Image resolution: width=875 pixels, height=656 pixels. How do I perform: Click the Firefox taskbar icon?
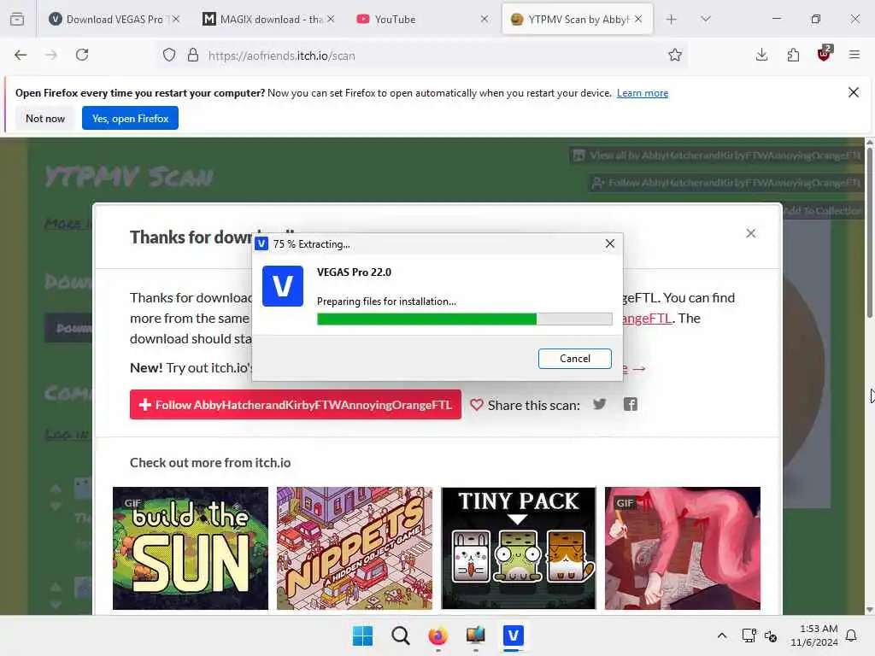[x=438, y=635]
